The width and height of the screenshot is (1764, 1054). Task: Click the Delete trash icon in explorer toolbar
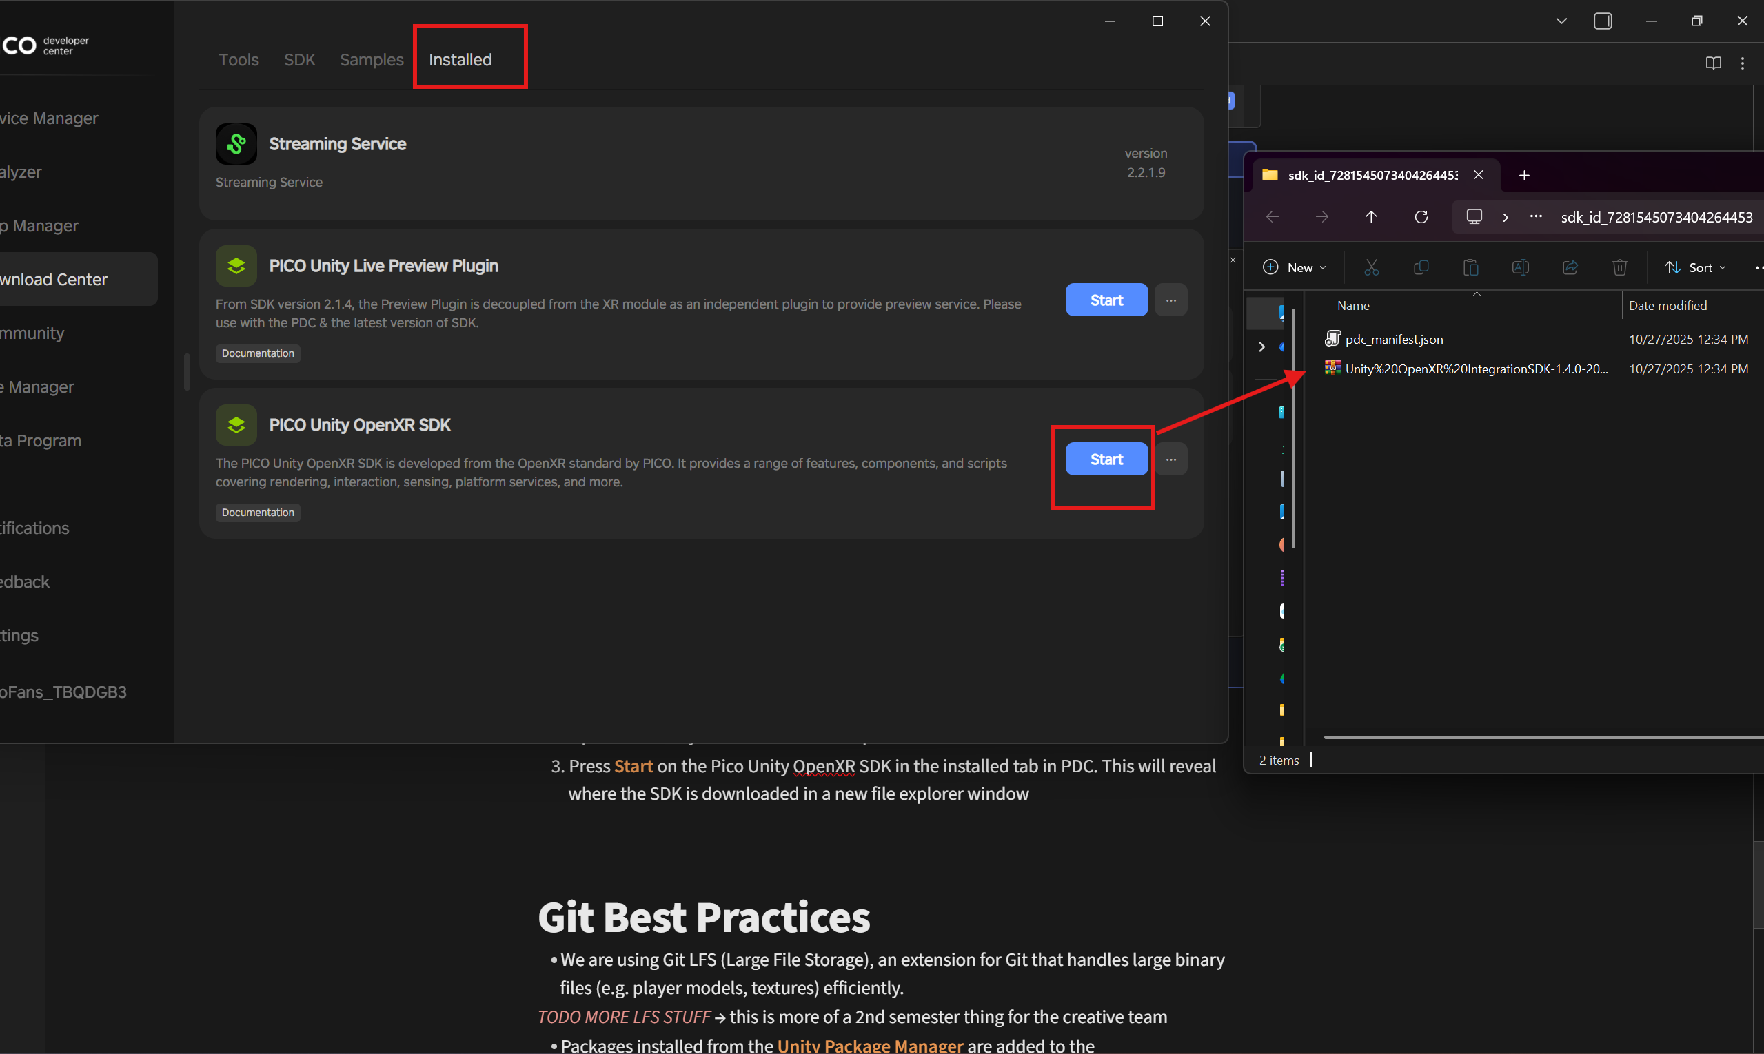(1620, 268)
